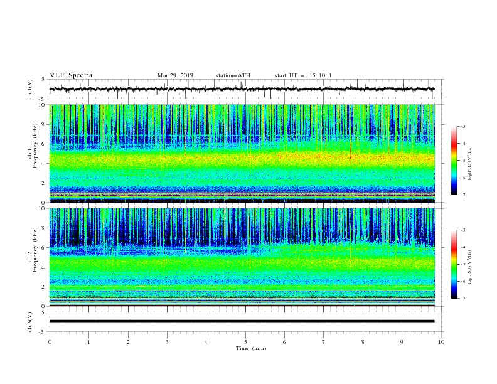Click the ch.1 "Frequency (kHz)" axis label
Screen dimensions: 497x384
click(x=35, y=146)
